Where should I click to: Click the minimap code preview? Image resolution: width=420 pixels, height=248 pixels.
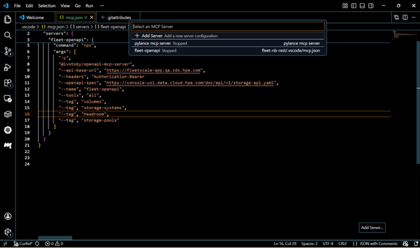point(404,35)
